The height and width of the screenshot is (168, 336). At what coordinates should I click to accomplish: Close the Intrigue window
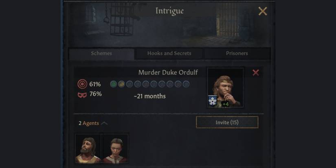tap(263, 11)
